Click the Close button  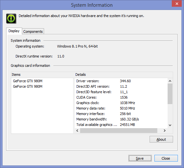[x=166, y=158]
